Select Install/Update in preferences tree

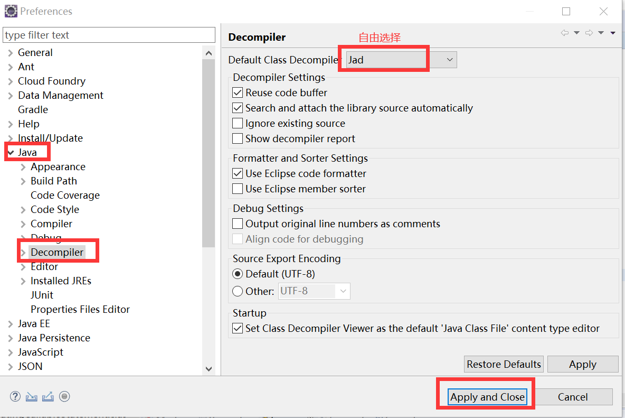pyautogui.click(x=51, y=138)
